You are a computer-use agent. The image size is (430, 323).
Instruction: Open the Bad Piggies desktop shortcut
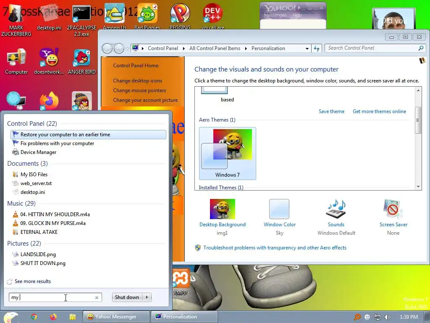(147, 16)
